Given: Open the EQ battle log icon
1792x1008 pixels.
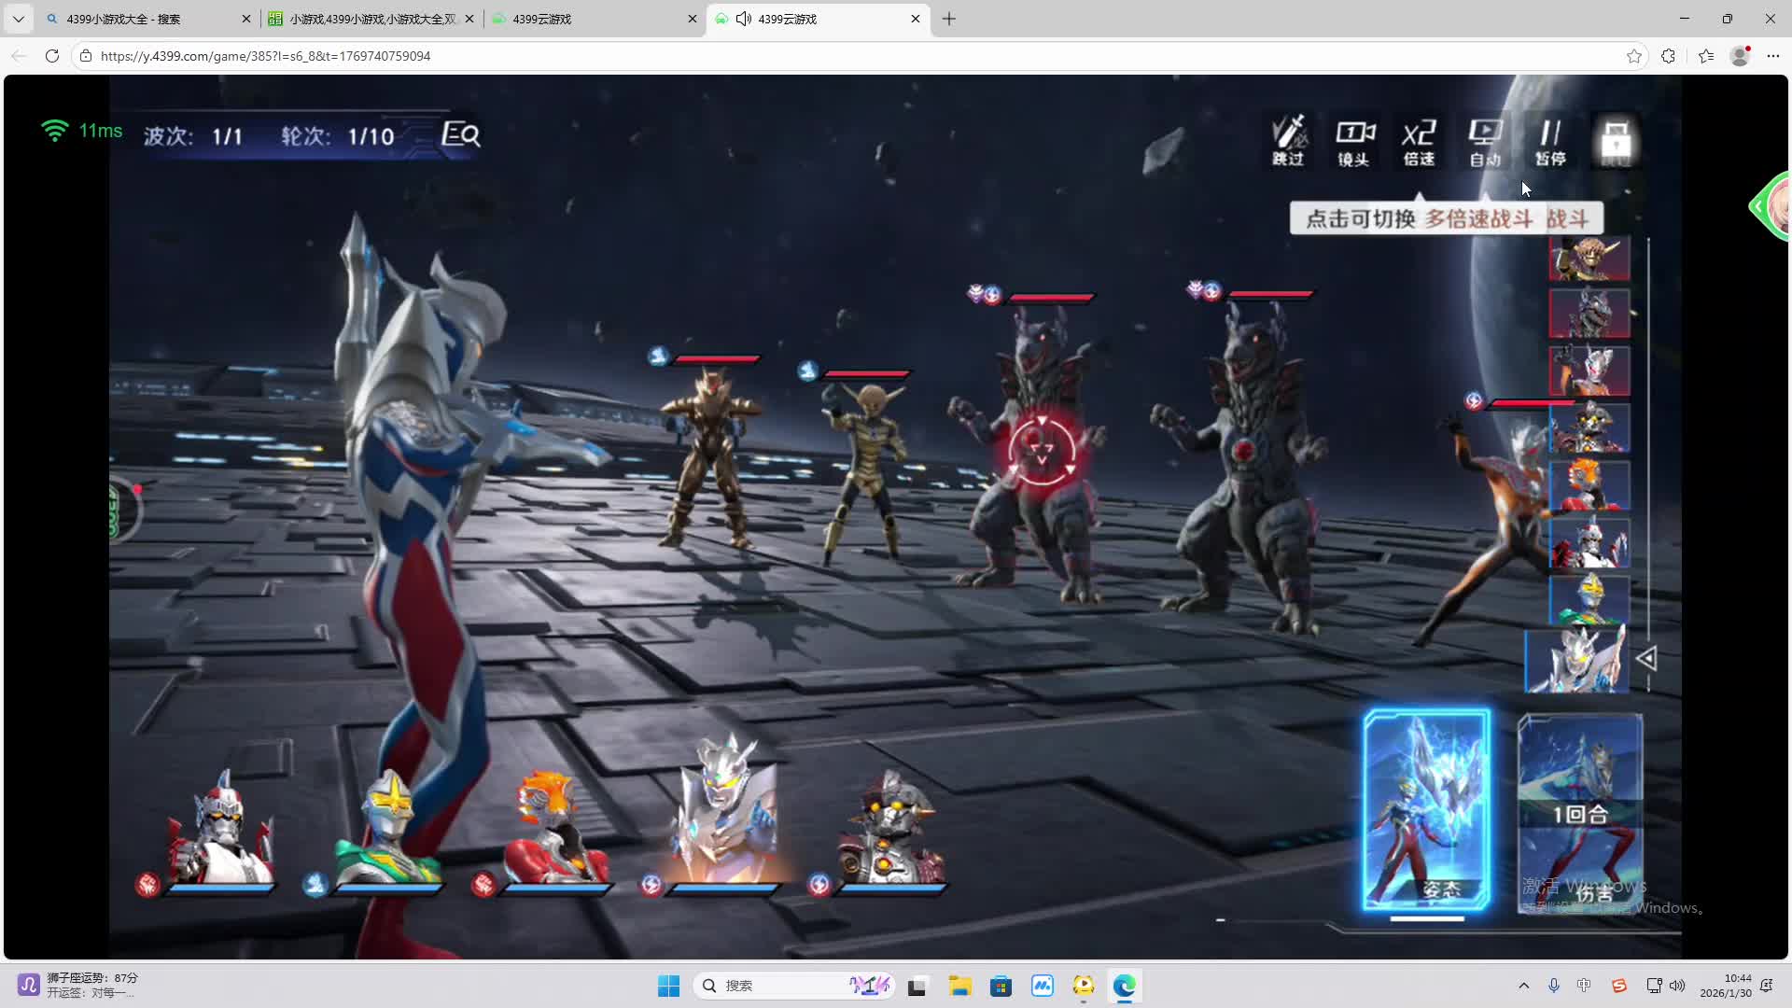Looking at the screenshot, I should pos(460,134).
